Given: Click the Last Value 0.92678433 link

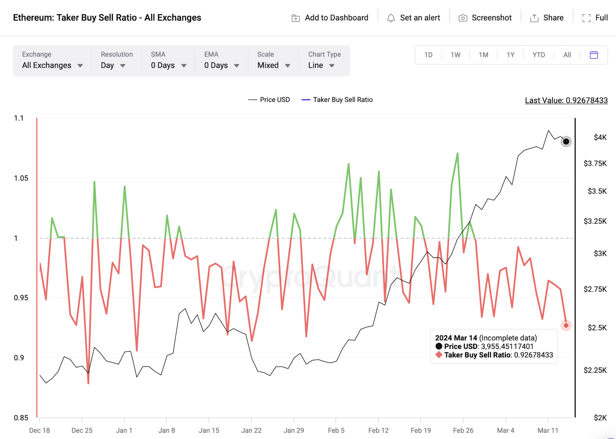Looking at the screenshot, I should point(566,100).
